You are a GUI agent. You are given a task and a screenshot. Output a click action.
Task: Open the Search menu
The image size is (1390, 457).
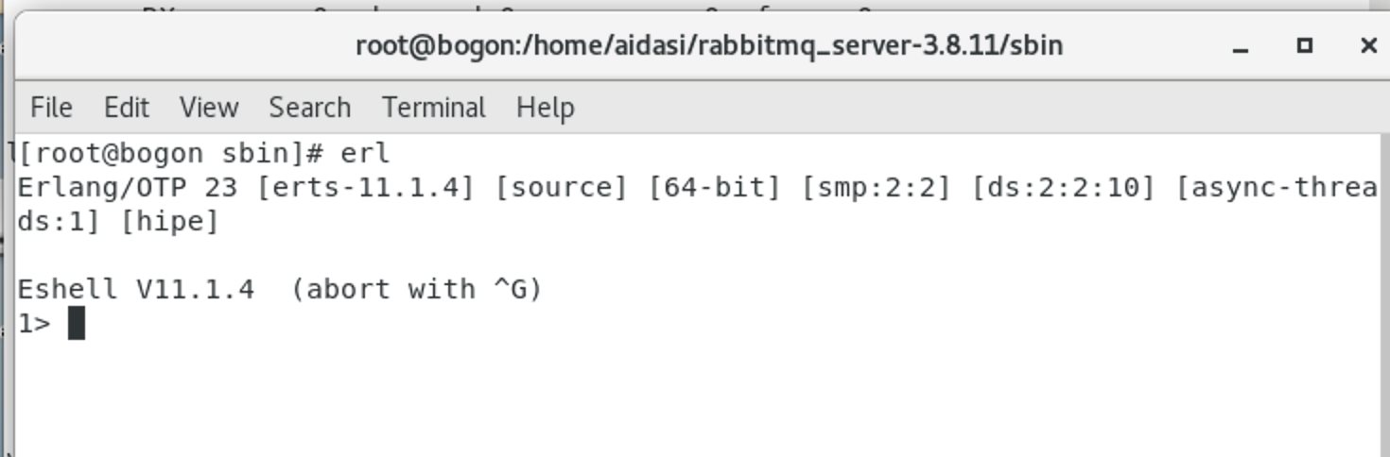pos(309,108)
